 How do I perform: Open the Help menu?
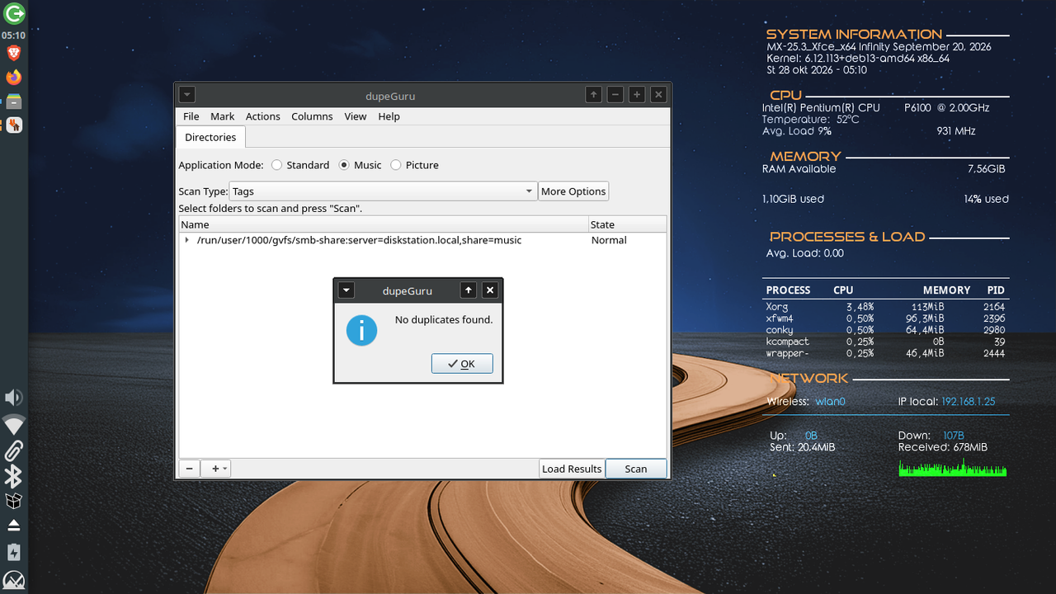[389, 116]
